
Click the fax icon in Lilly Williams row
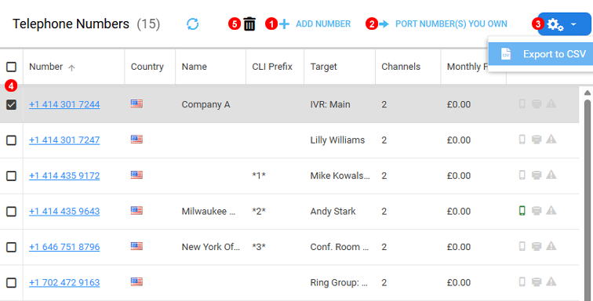[537, 140]
